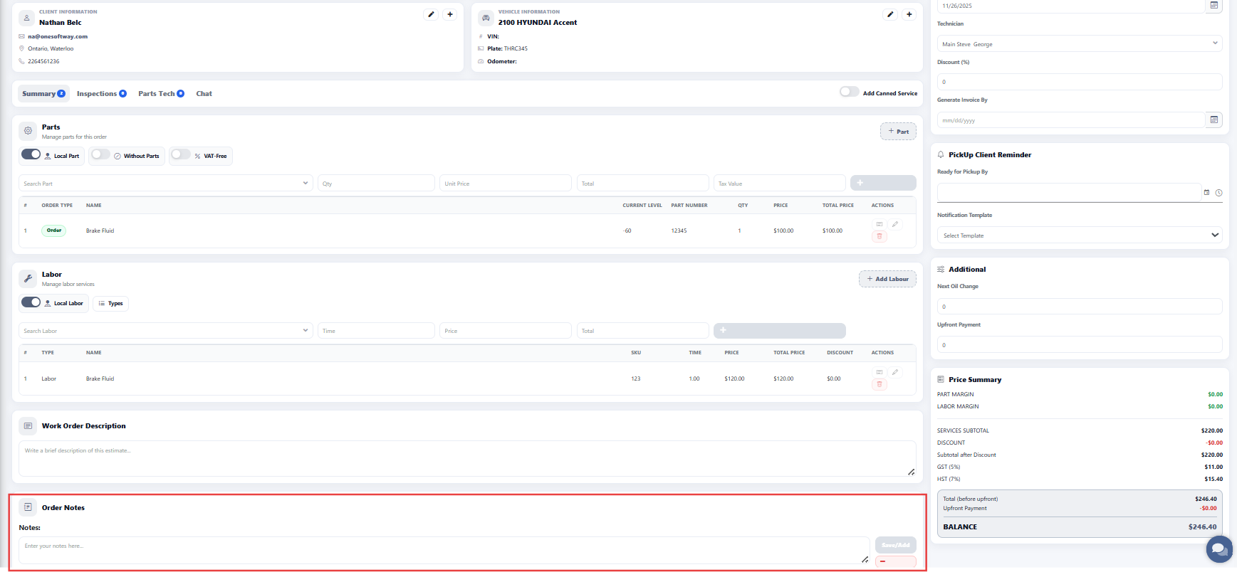
Task: Click the clock icon for pickup time
Action: (x=1218, y=193)
